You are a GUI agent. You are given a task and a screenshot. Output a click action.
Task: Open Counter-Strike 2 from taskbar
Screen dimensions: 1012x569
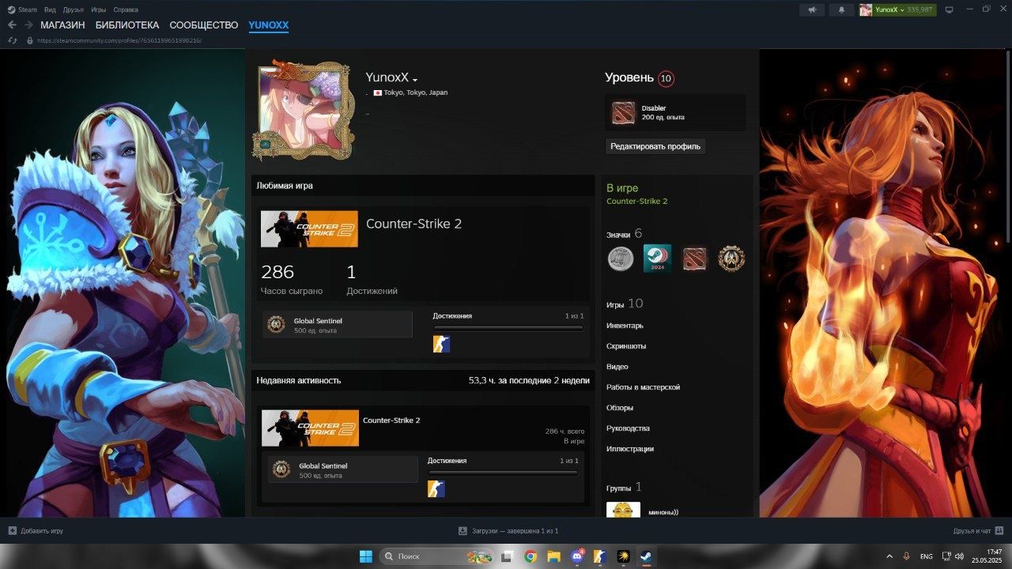pyautogui.click(x=600, y=556)
